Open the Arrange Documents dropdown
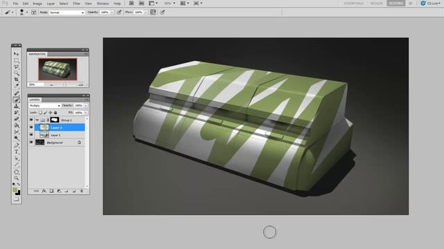The height and width of the screenshot is (249, 444). click(x=184, y=3)
